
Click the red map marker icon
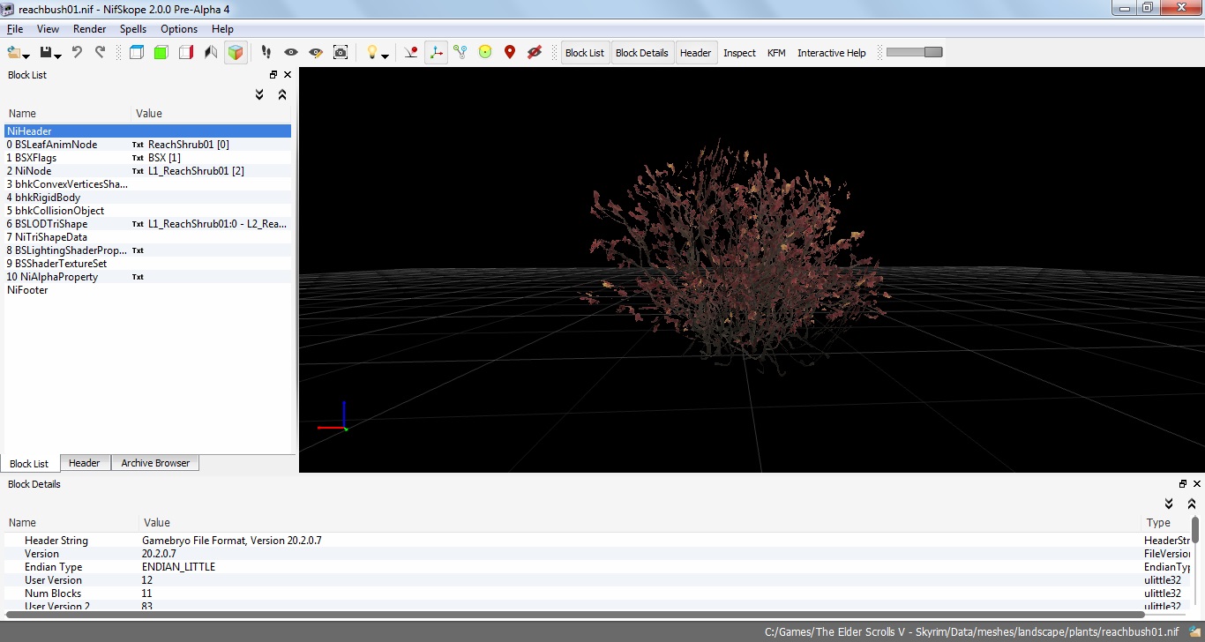pos(509,53)
